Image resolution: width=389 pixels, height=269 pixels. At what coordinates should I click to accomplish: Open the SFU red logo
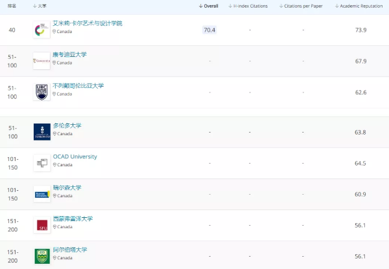click(x=42, y=225)
